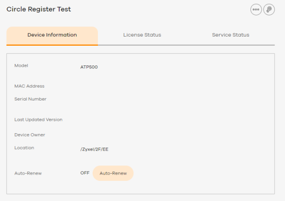Click the Circle Register Test title
This screenshot has width=285, height=201.
pos(39,9)
